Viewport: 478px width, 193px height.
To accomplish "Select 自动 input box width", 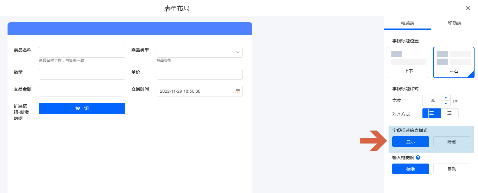I will (x=452, y=169).
